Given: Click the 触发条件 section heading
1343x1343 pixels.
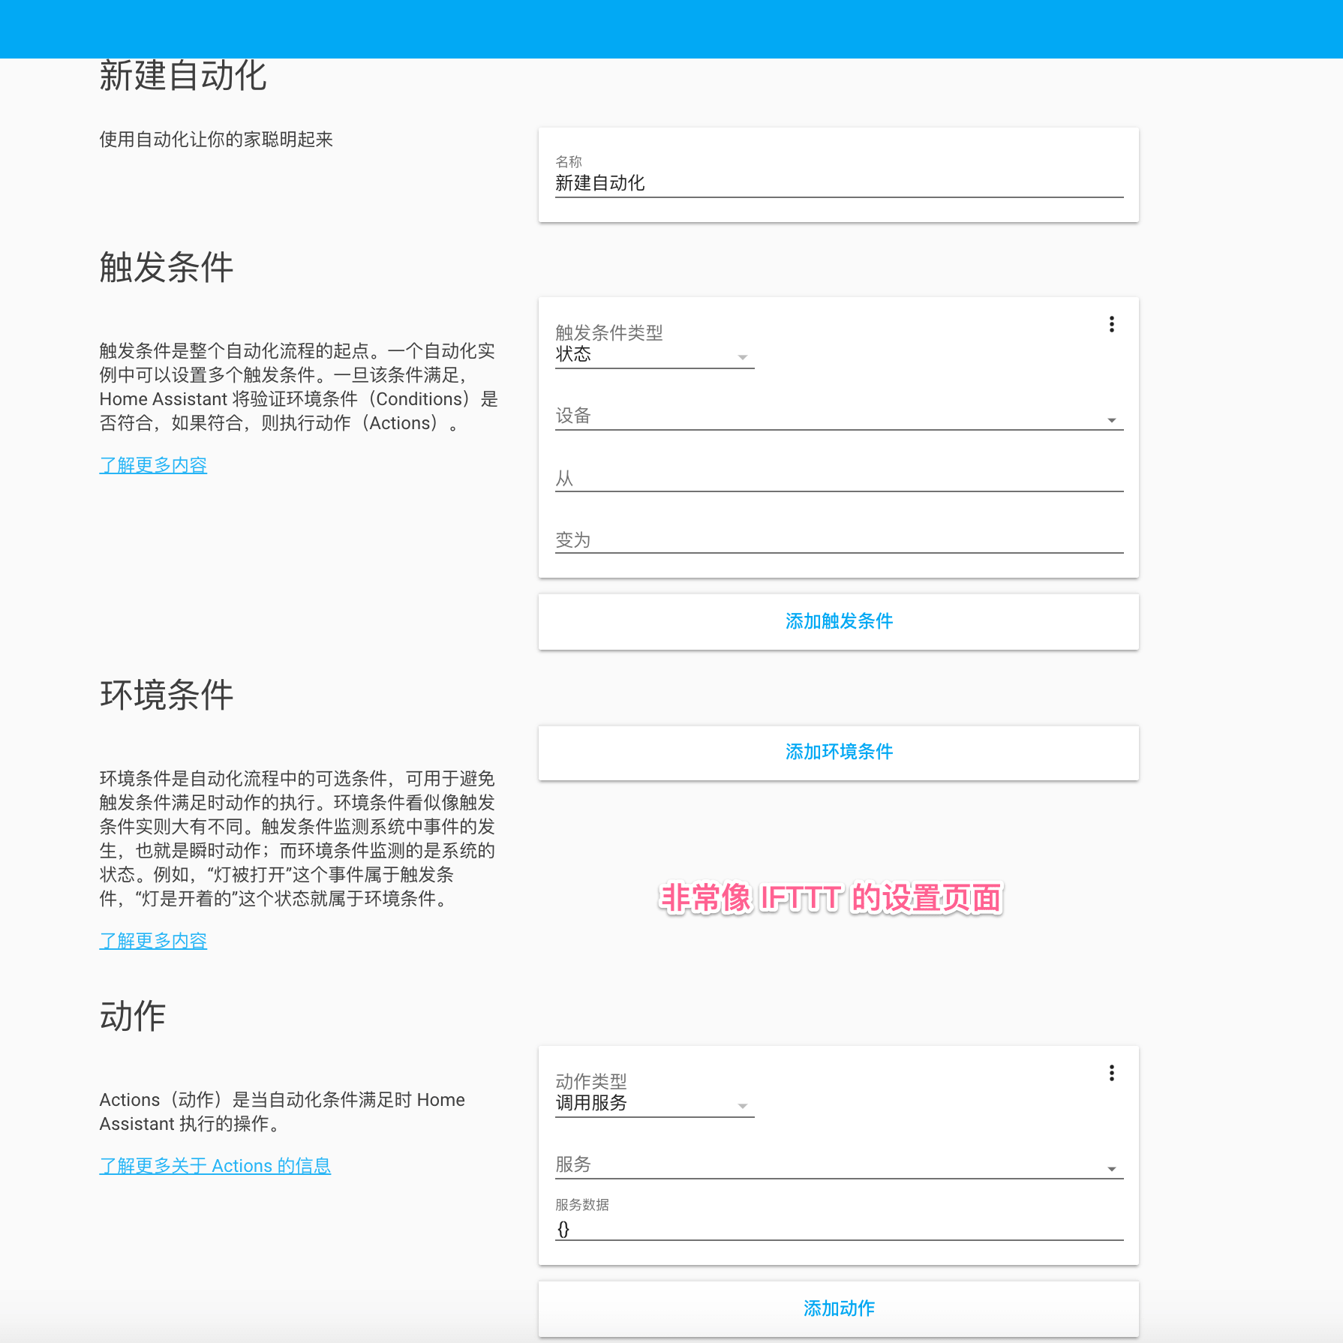Looking at the screenshot, I should coord(167,268).
